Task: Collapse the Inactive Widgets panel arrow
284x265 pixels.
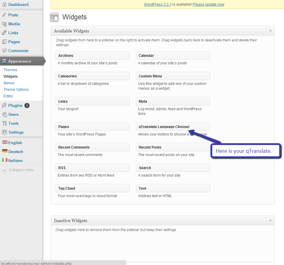Action: click(x=270, y=221)
